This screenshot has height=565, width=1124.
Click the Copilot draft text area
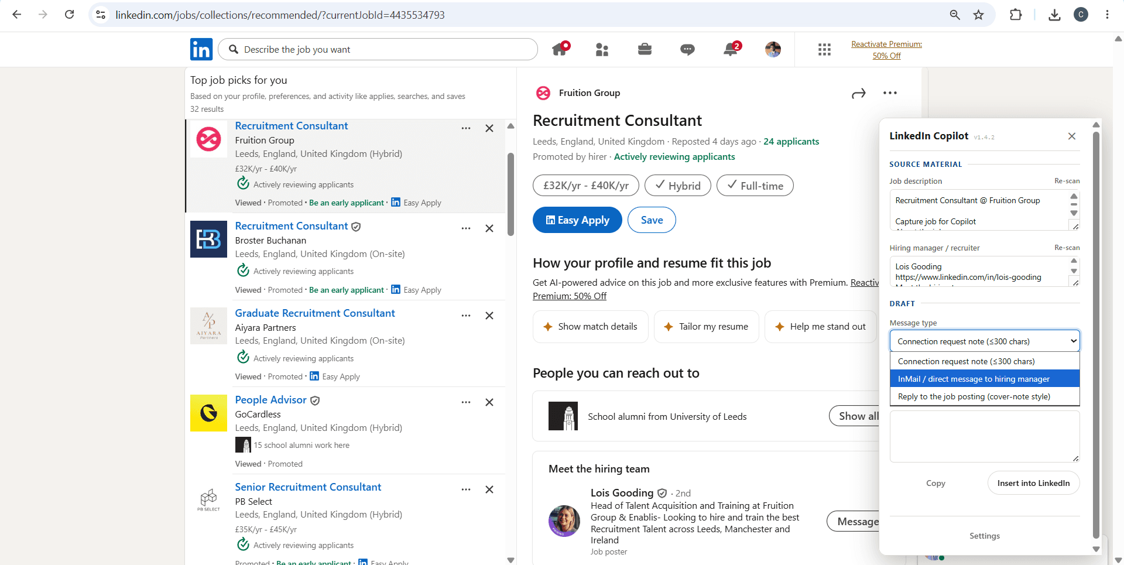point(985,437)
